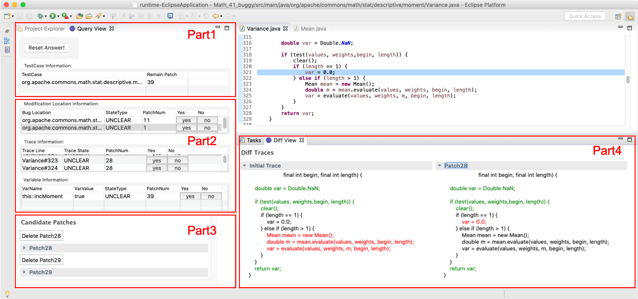
Task: Click the yellow Back navigation arrow
Action: 216,16
